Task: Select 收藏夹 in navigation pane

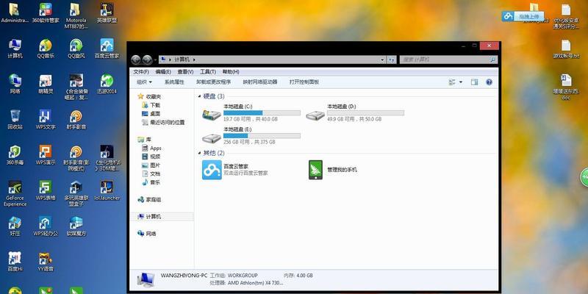Action: 149,96
